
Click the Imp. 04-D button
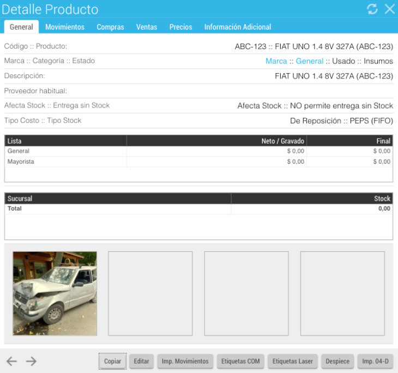(x=375, y=361)
